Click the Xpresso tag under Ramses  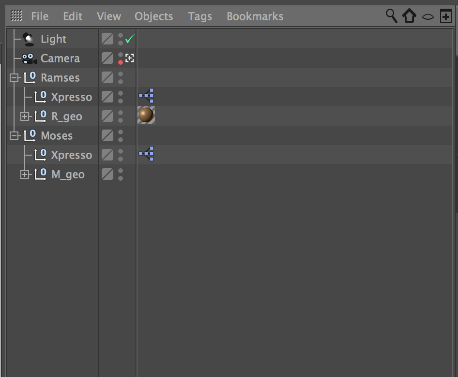coord(146,96)
